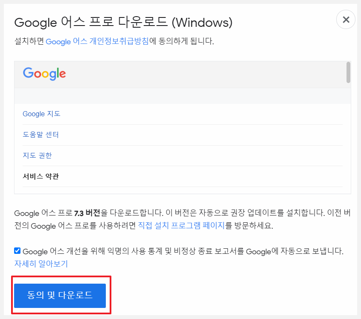Visit the 직접 설치 프로그램 페이지 link
361x319 pixels.
181,225
